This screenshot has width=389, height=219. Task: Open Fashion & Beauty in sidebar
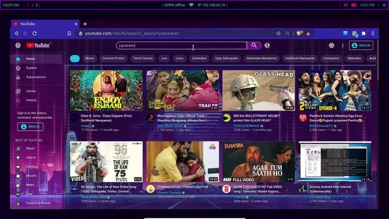click(x=36, y=203)
